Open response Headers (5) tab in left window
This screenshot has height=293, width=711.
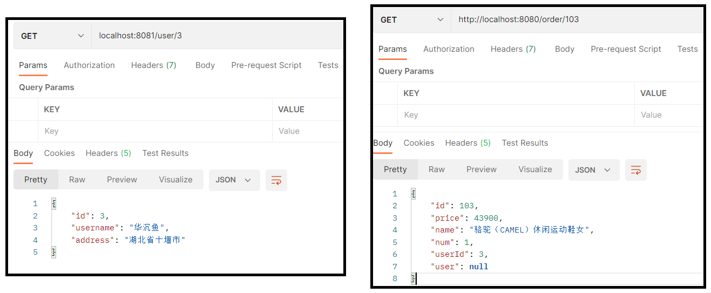(109, 153)
